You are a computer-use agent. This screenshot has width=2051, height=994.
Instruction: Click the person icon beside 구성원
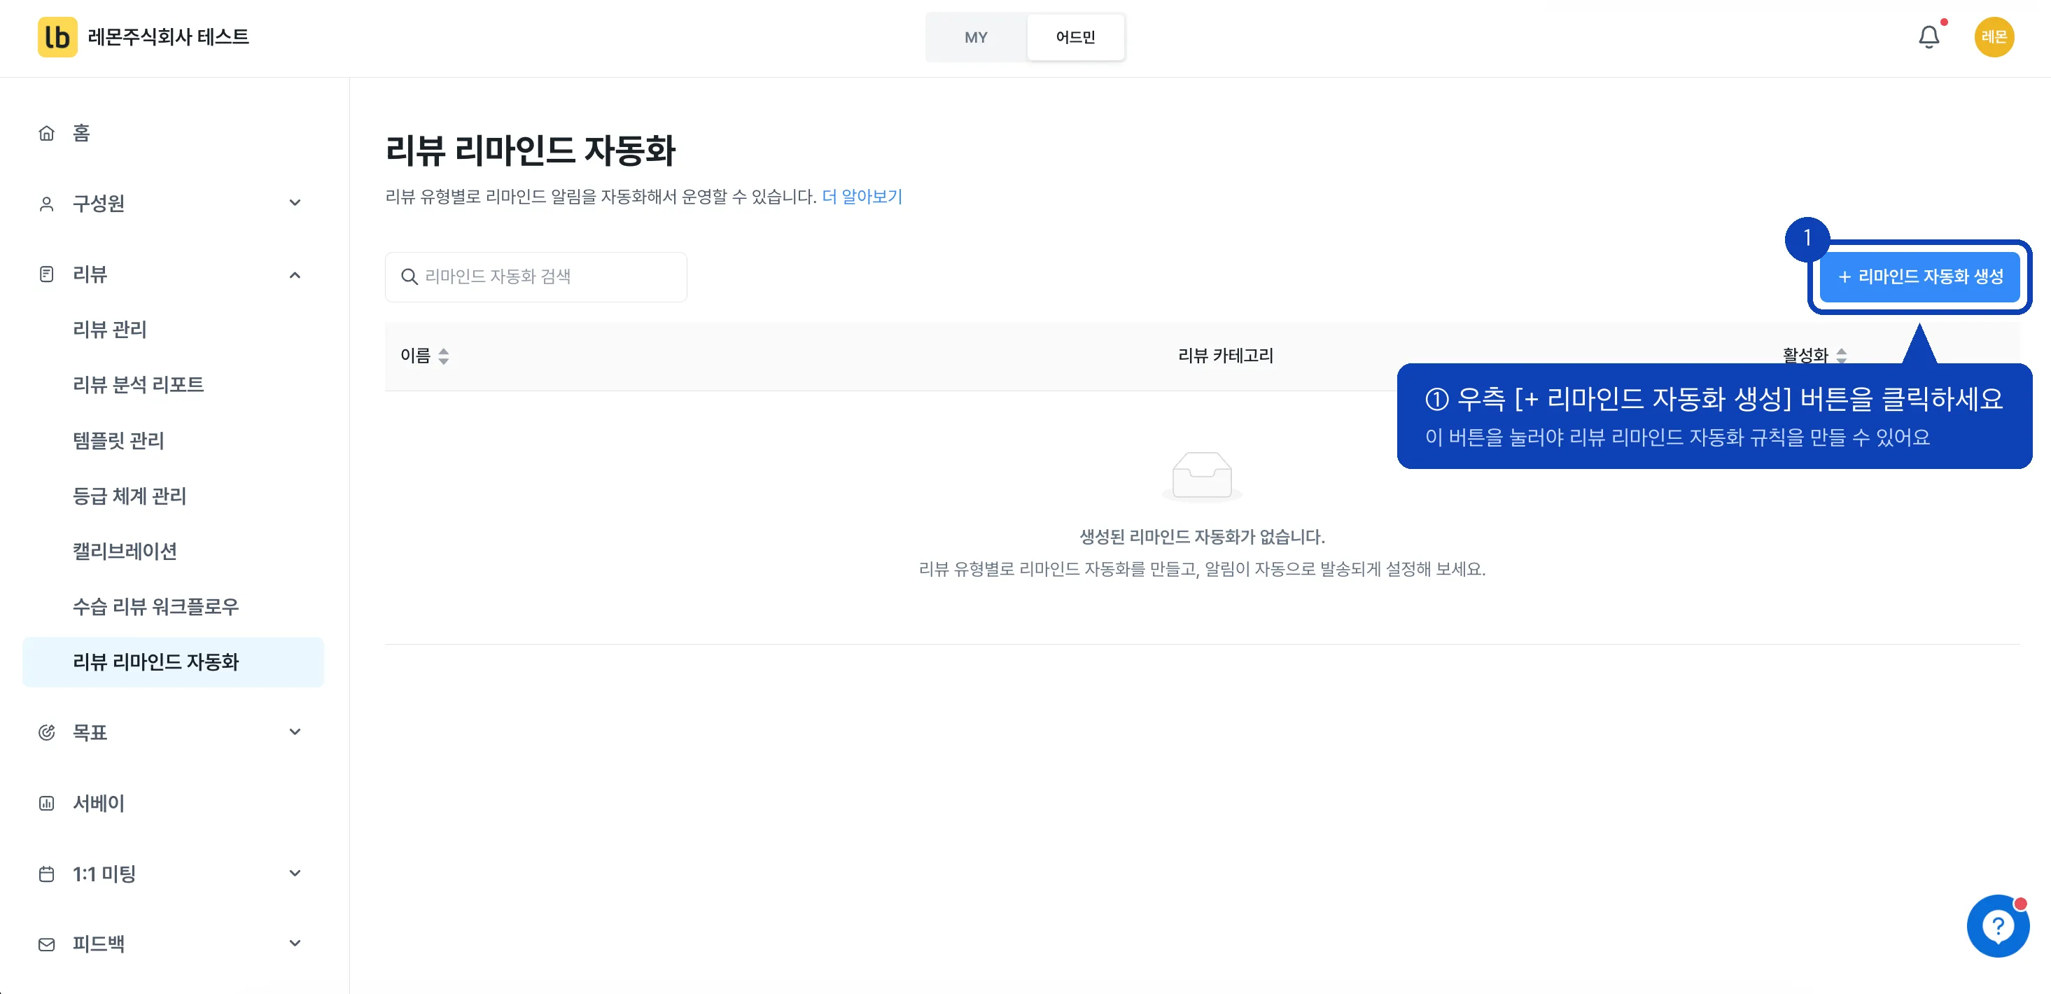[x=47, y=204]
